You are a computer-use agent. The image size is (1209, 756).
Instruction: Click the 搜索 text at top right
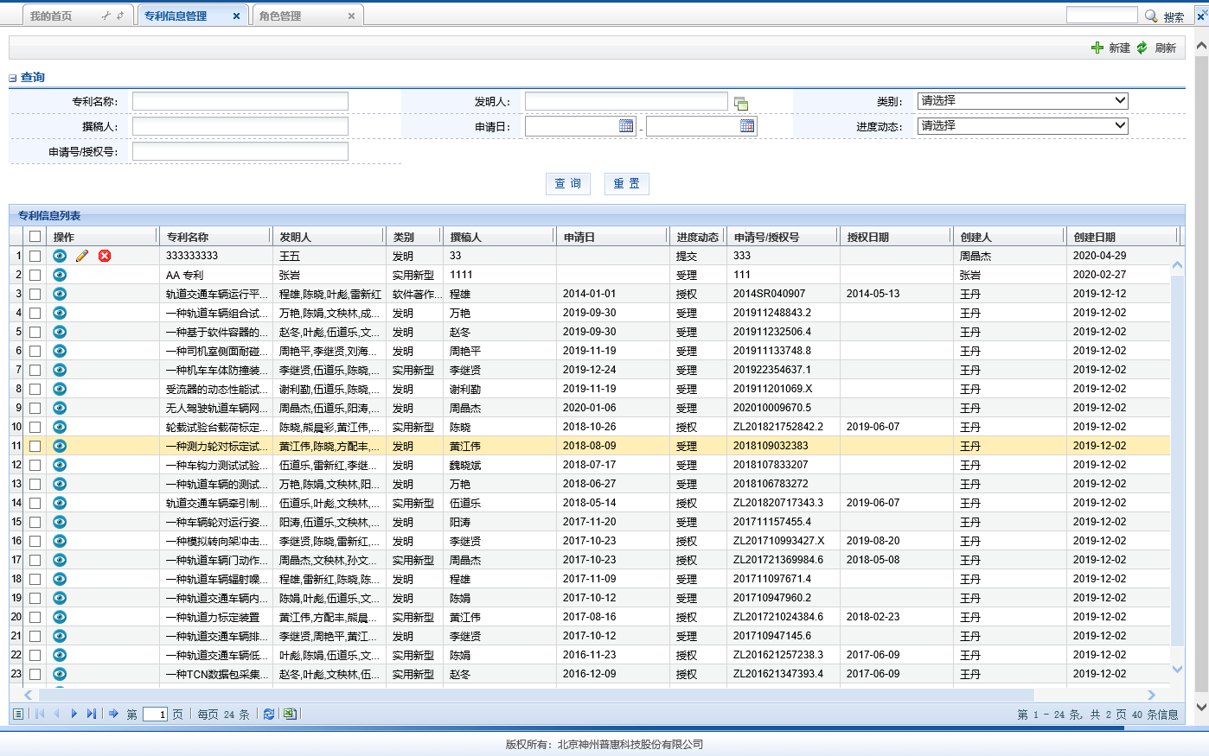(1174, 16)
